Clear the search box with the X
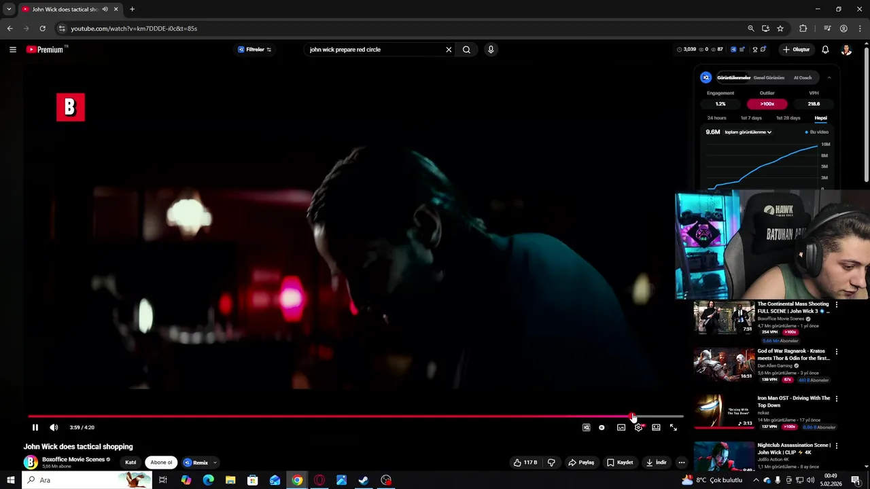This screenshot has height=489, width=870. click(x=449, y=50)
